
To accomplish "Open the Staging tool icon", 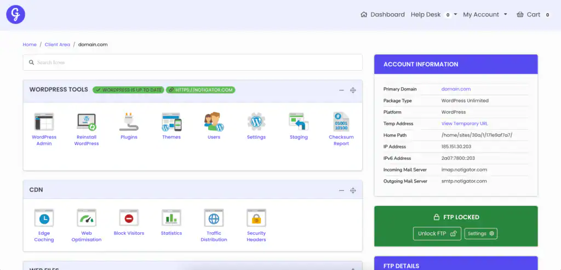I will click(x=299, y=122).
